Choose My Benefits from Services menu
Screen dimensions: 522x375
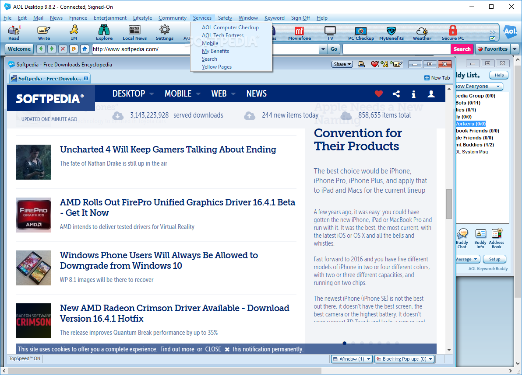pos(215,51)
